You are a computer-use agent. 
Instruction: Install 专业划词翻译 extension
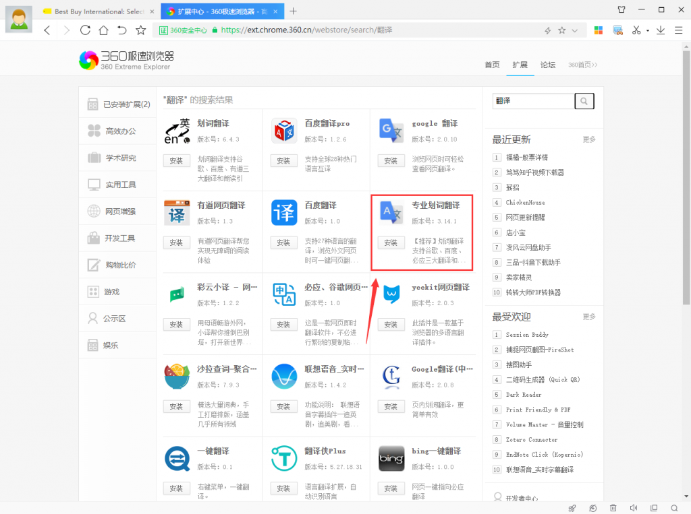click(391, 243)
